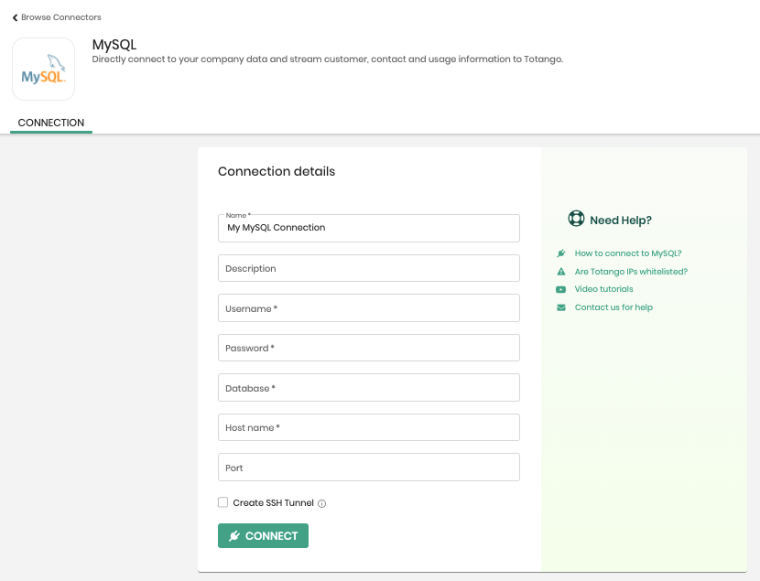The width and height of the screenshot is (760, 581).
Task: Enable the Create SSH Tunnel checkbox
Action: (x=223, y=502)
